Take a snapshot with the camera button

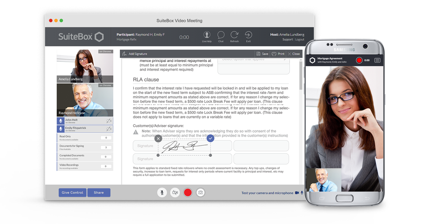click(x=201, y=193)
